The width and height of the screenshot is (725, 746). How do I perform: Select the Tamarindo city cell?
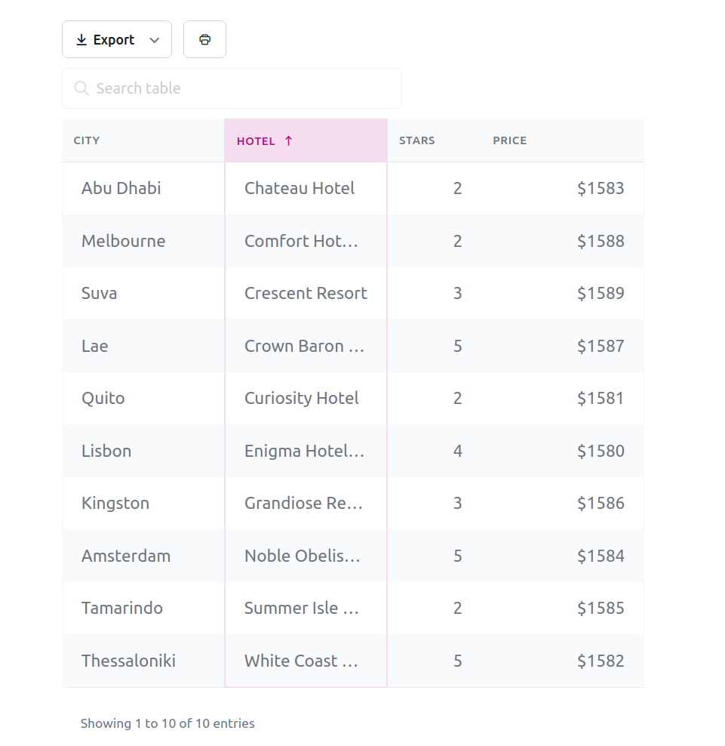coord(143,608)
